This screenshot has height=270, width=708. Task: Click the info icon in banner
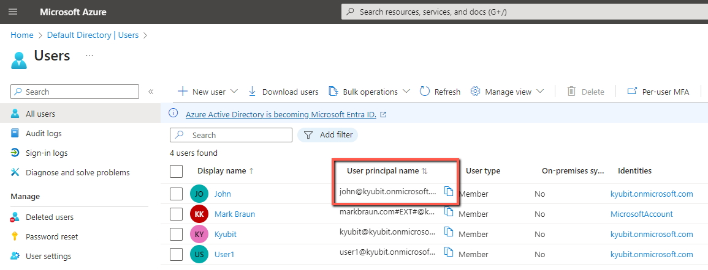pyautogui.click(x=173, y=114)
